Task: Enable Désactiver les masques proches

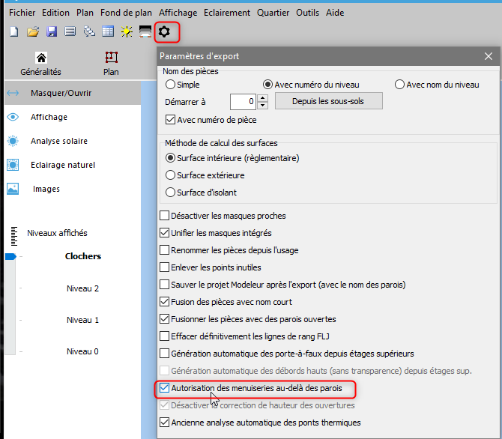Action: (165, 216)
